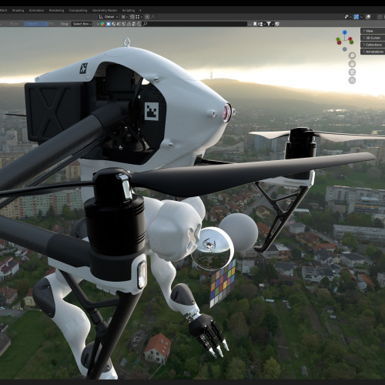Click the pan hand viewport gizmo
385x385 pixels.
coord(352,64)
